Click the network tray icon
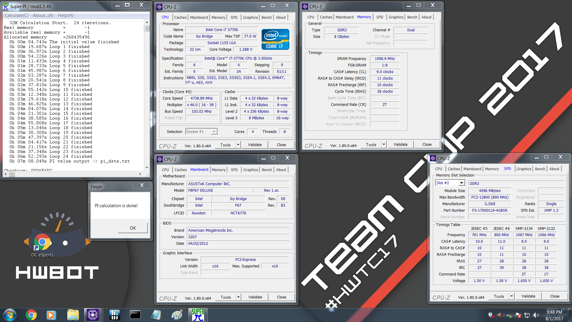 click(527, 315)
